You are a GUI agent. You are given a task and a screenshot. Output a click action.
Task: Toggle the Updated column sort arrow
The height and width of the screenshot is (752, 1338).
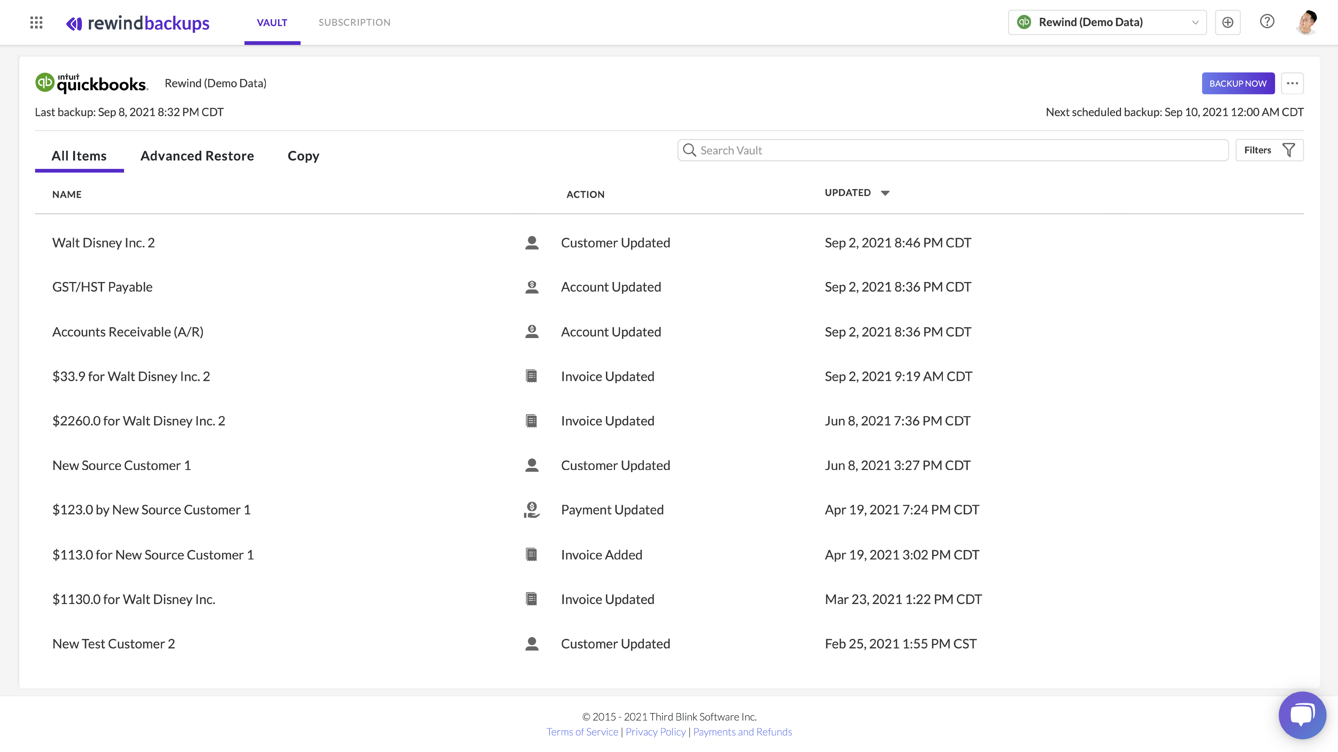885,193
